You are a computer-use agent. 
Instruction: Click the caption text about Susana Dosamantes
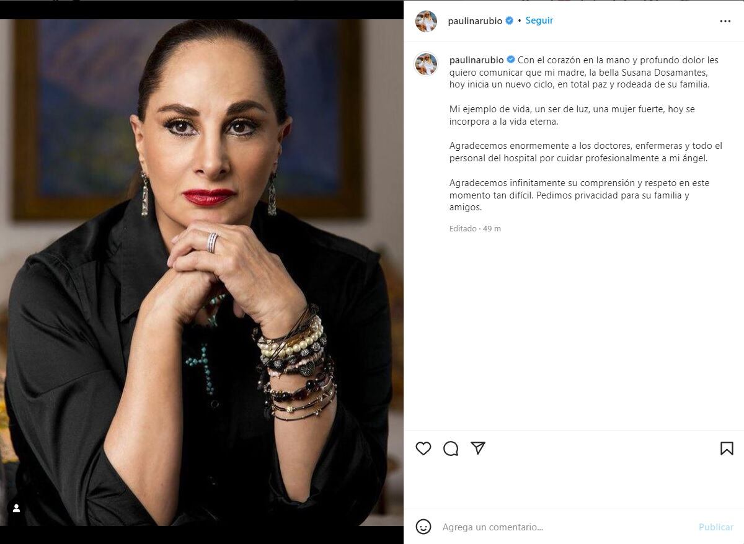click(584, 72)
